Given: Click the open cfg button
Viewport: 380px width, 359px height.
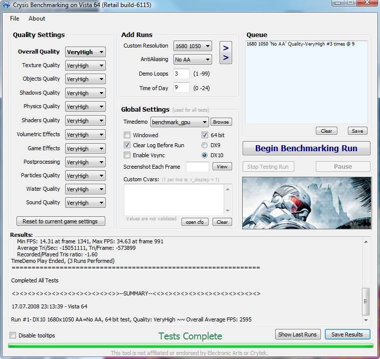Looking at the screenshot, I should coord(195,222).
